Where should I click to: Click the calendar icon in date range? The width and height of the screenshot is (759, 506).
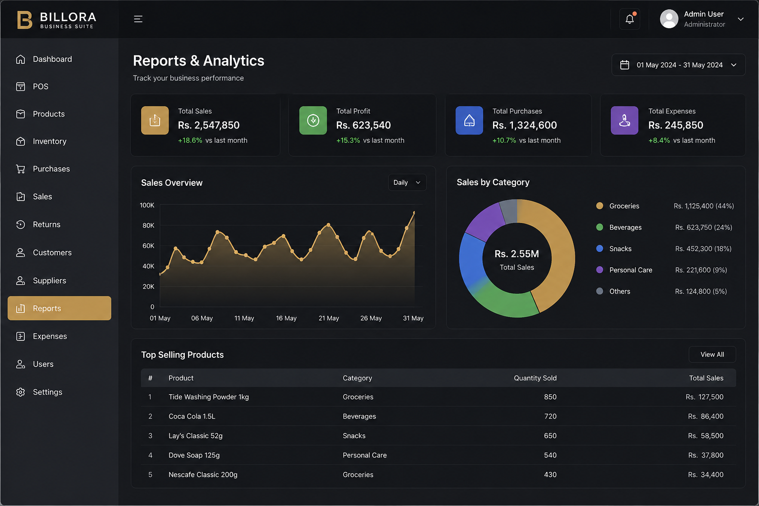point(625,65)
